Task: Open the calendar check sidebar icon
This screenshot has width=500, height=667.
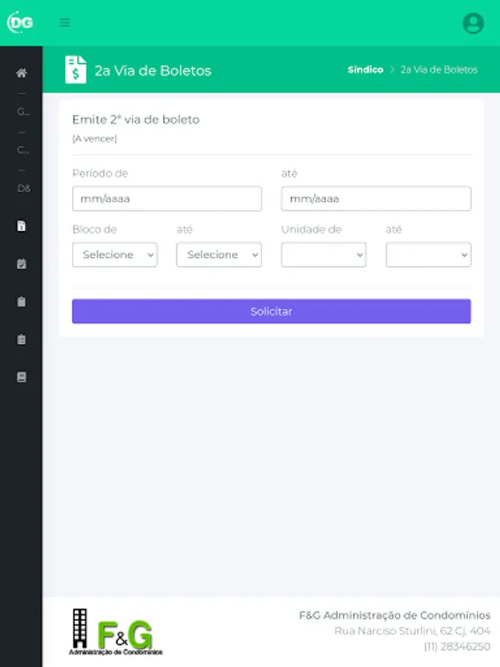Action: coord(21,264)
